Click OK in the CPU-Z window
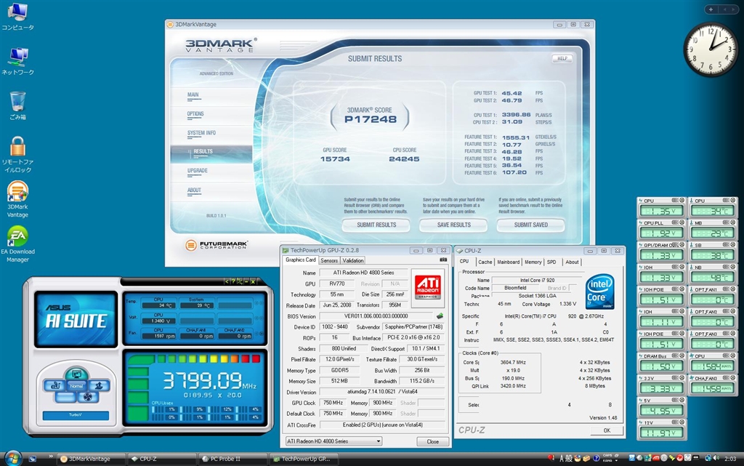The height and width of the screenshot is (466, 744). 607,430
